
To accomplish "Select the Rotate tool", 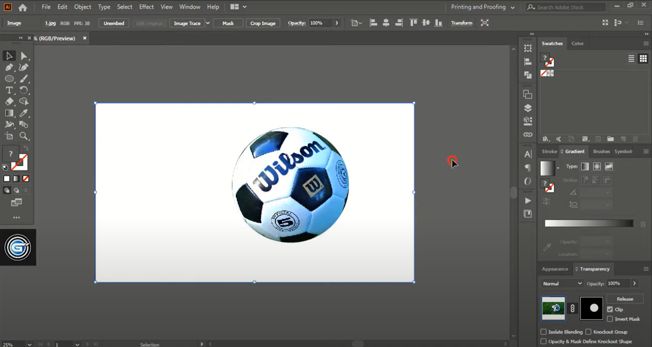I will 24,90.
